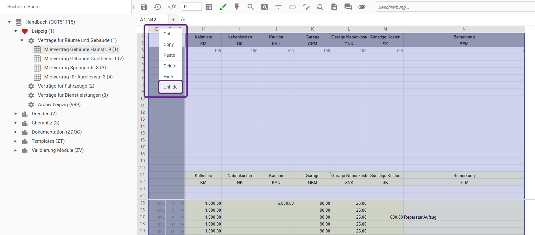This screenshot has width=535, height=235.
Task: Click the filter lines icon
Action: click(278, 7)
